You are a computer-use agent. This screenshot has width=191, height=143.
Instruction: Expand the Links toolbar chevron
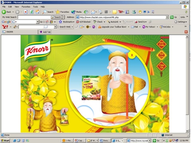[x=187, y=17]
